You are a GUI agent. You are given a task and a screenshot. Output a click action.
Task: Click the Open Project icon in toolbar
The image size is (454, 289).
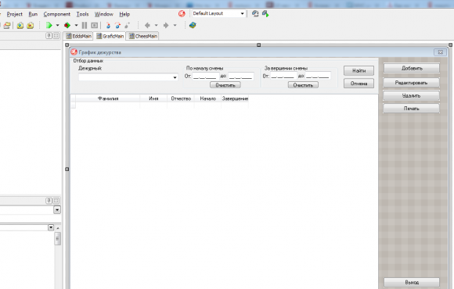(7, 26)
